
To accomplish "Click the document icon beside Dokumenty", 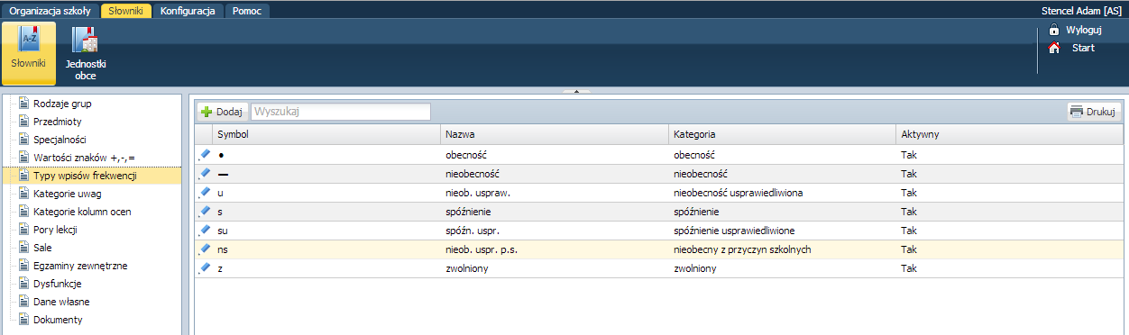I will pos(24,320).
